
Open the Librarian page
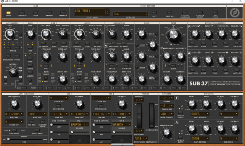63,13
